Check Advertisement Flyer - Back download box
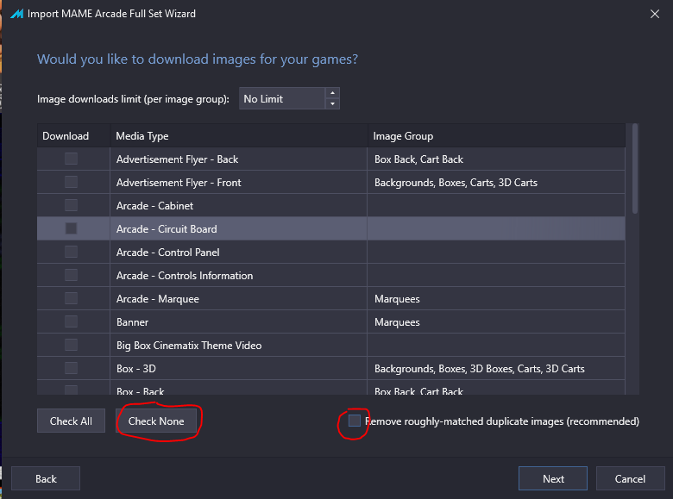The width and height of the screenshot is (673, 499). coord(72,159)
